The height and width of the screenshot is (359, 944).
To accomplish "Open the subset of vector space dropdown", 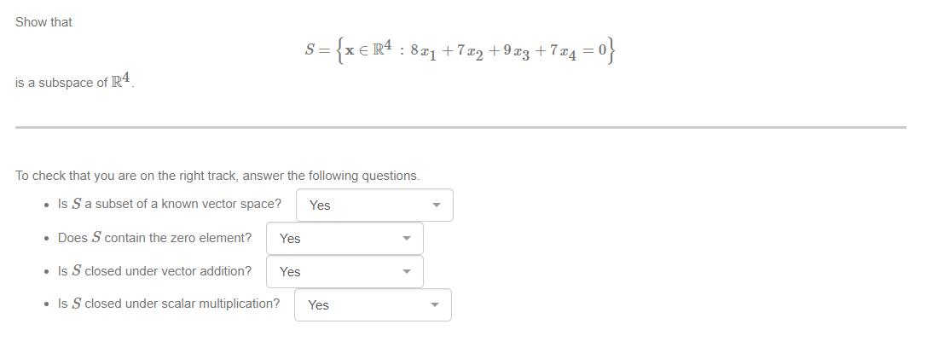I will click(x=374, y=206).
